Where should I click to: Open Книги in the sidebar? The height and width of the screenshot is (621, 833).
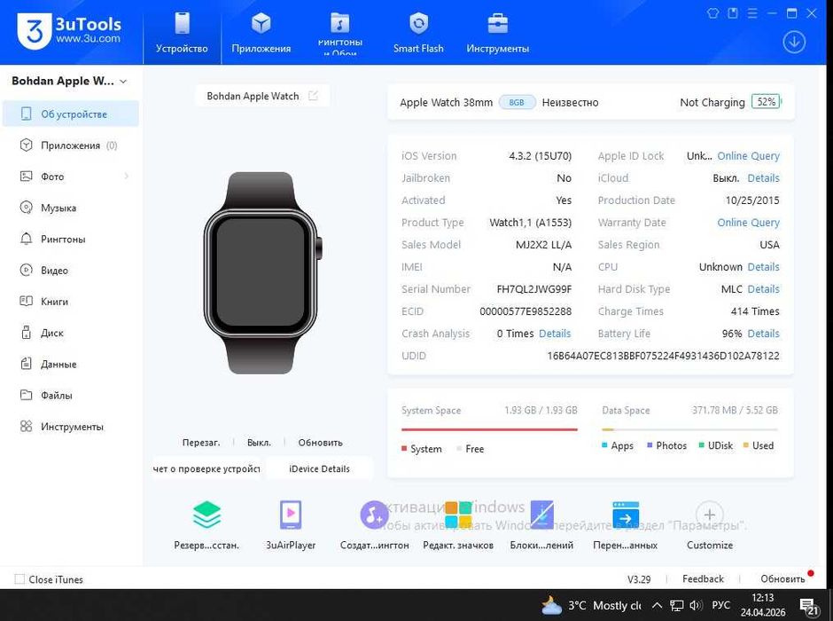(x=71, y=302)
